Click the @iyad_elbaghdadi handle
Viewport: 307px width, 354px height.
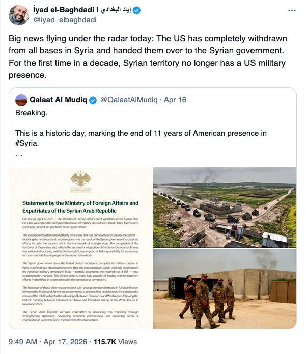[65, 21]
